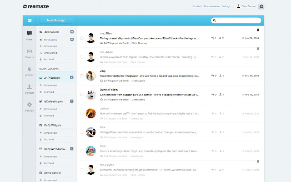Open the Settings link in header
Image resolution: width=291 pixels, height=182 pixels.
click(x=226, y=6)
